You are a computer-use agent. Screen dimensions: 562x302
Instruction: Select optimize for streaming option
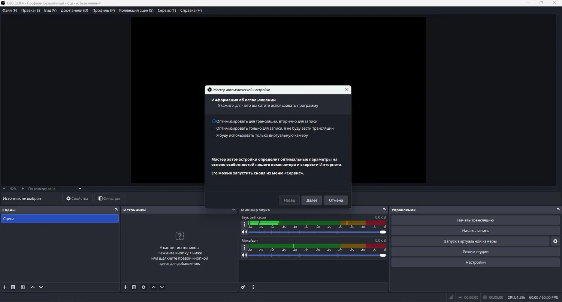point(265,121)
